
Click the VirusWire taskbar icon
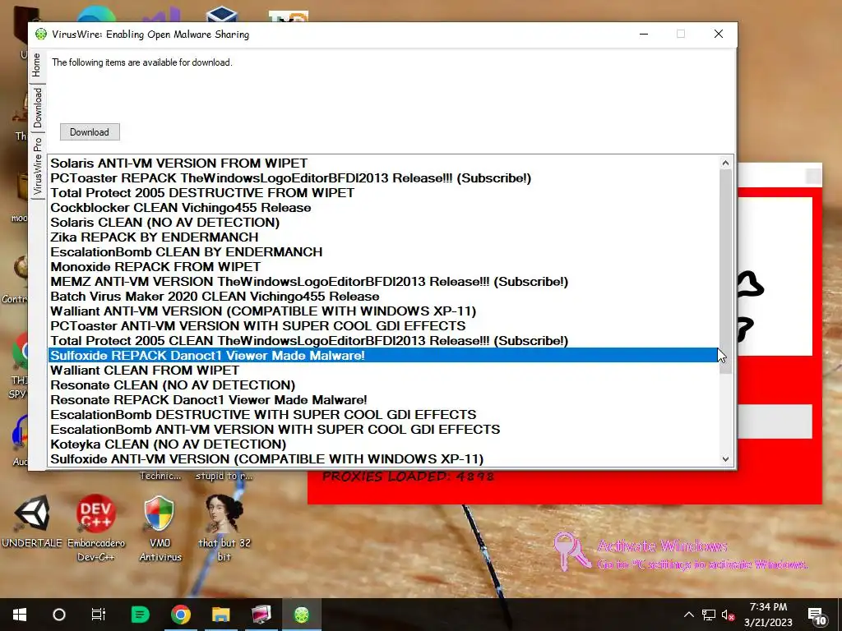(302, 615)
